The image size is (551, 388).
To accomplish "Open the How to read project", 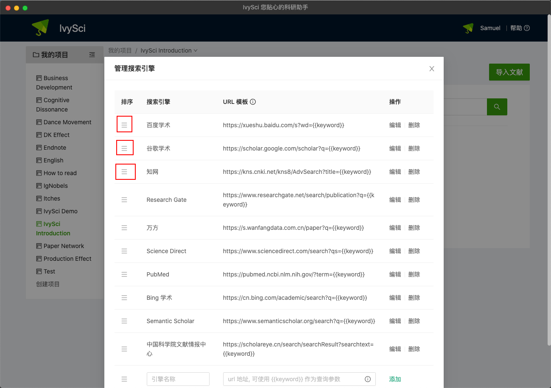I will pyautogui.click(x=56, y=173).
